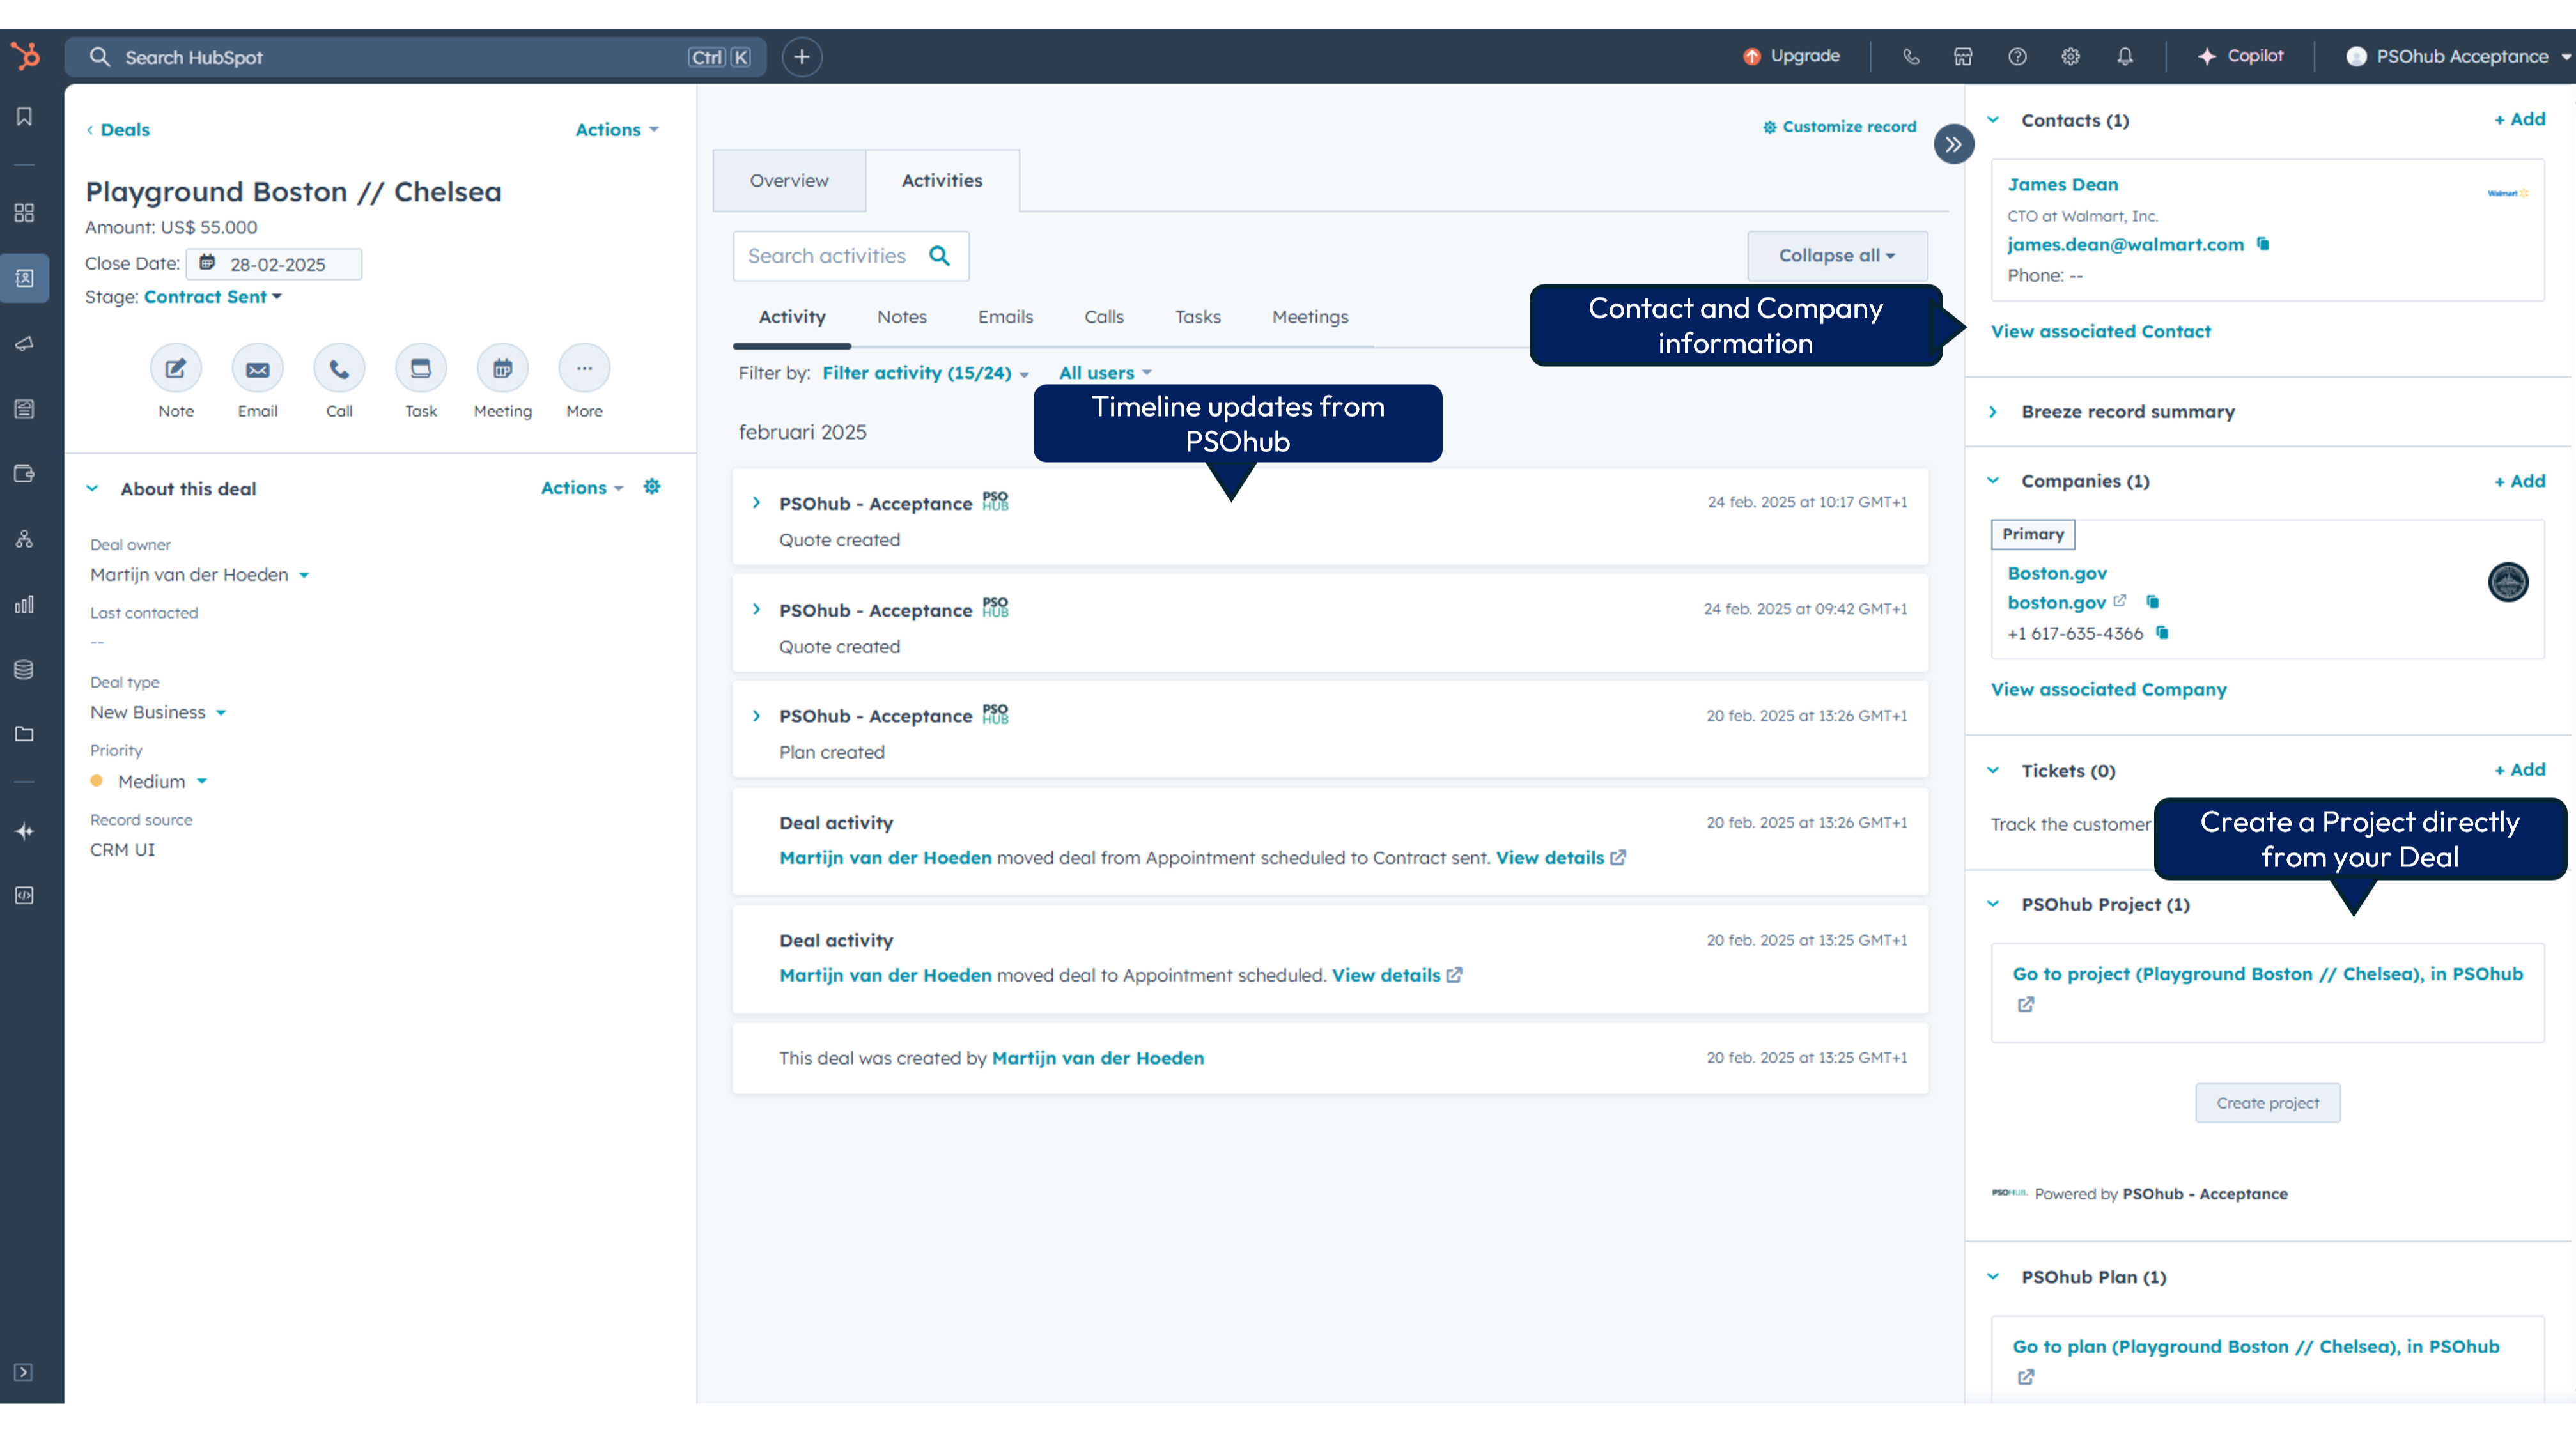Copy james.dean@walmart.com via copy icon
Viewport: 2576px width, 1448px height.
[2263, 245]
